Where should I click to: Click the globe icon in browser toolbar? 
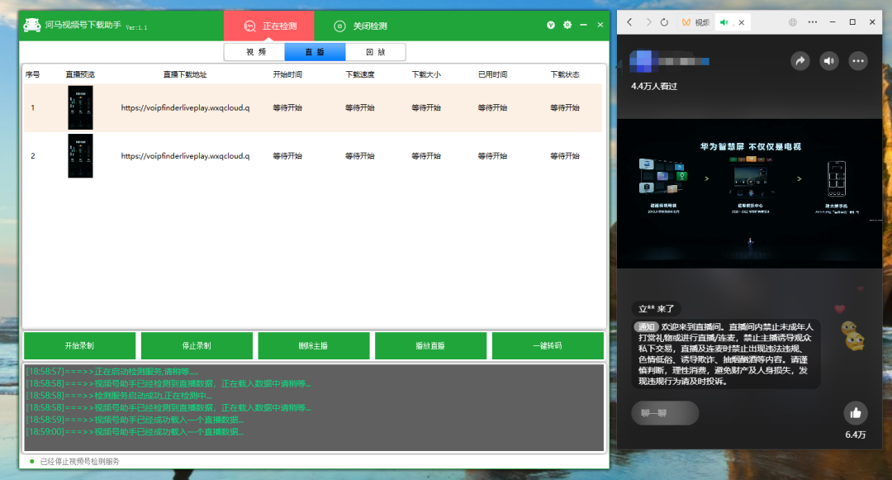(793, 22)
